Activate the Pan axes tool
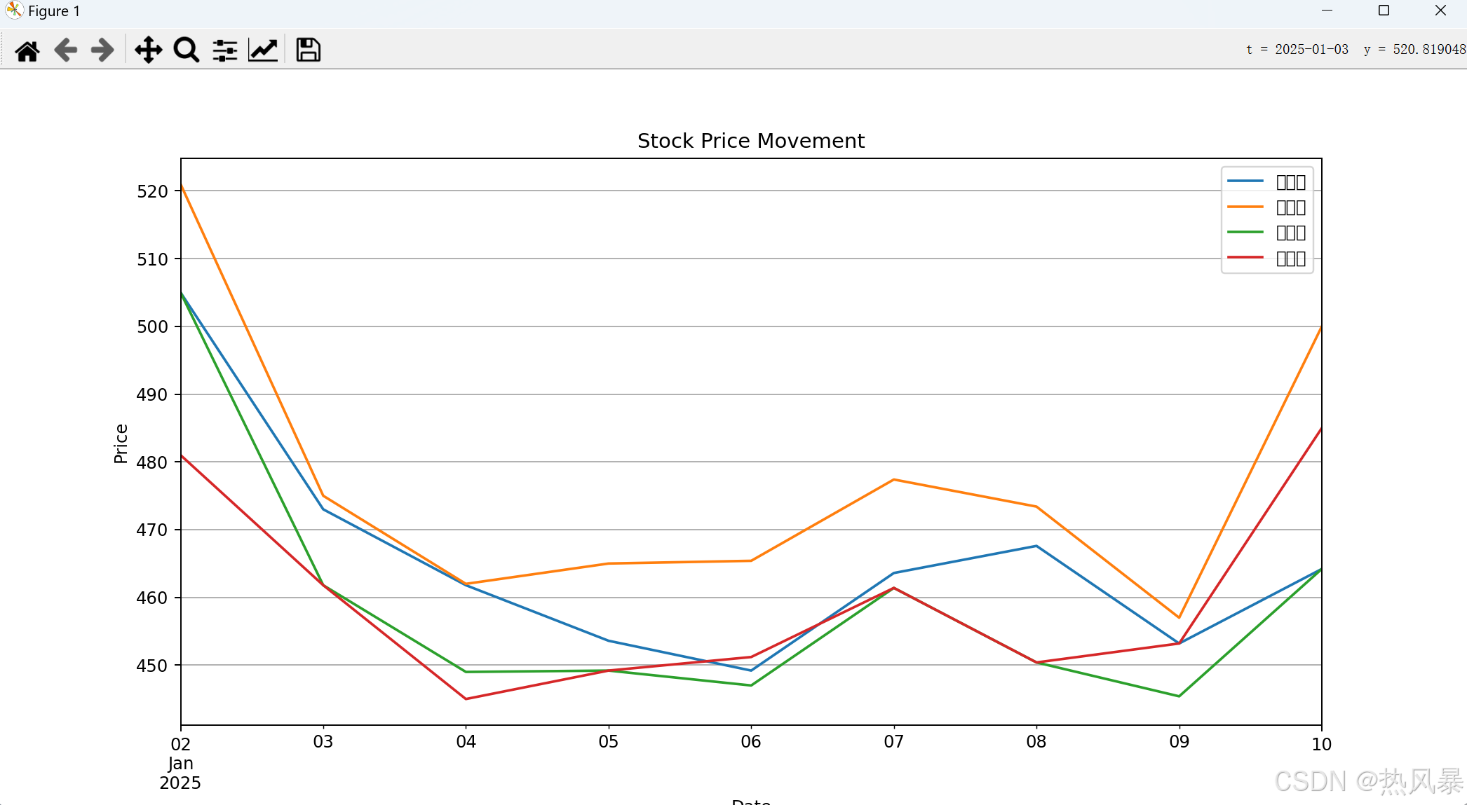The image size is (1467, 805). tap(148, 50)
